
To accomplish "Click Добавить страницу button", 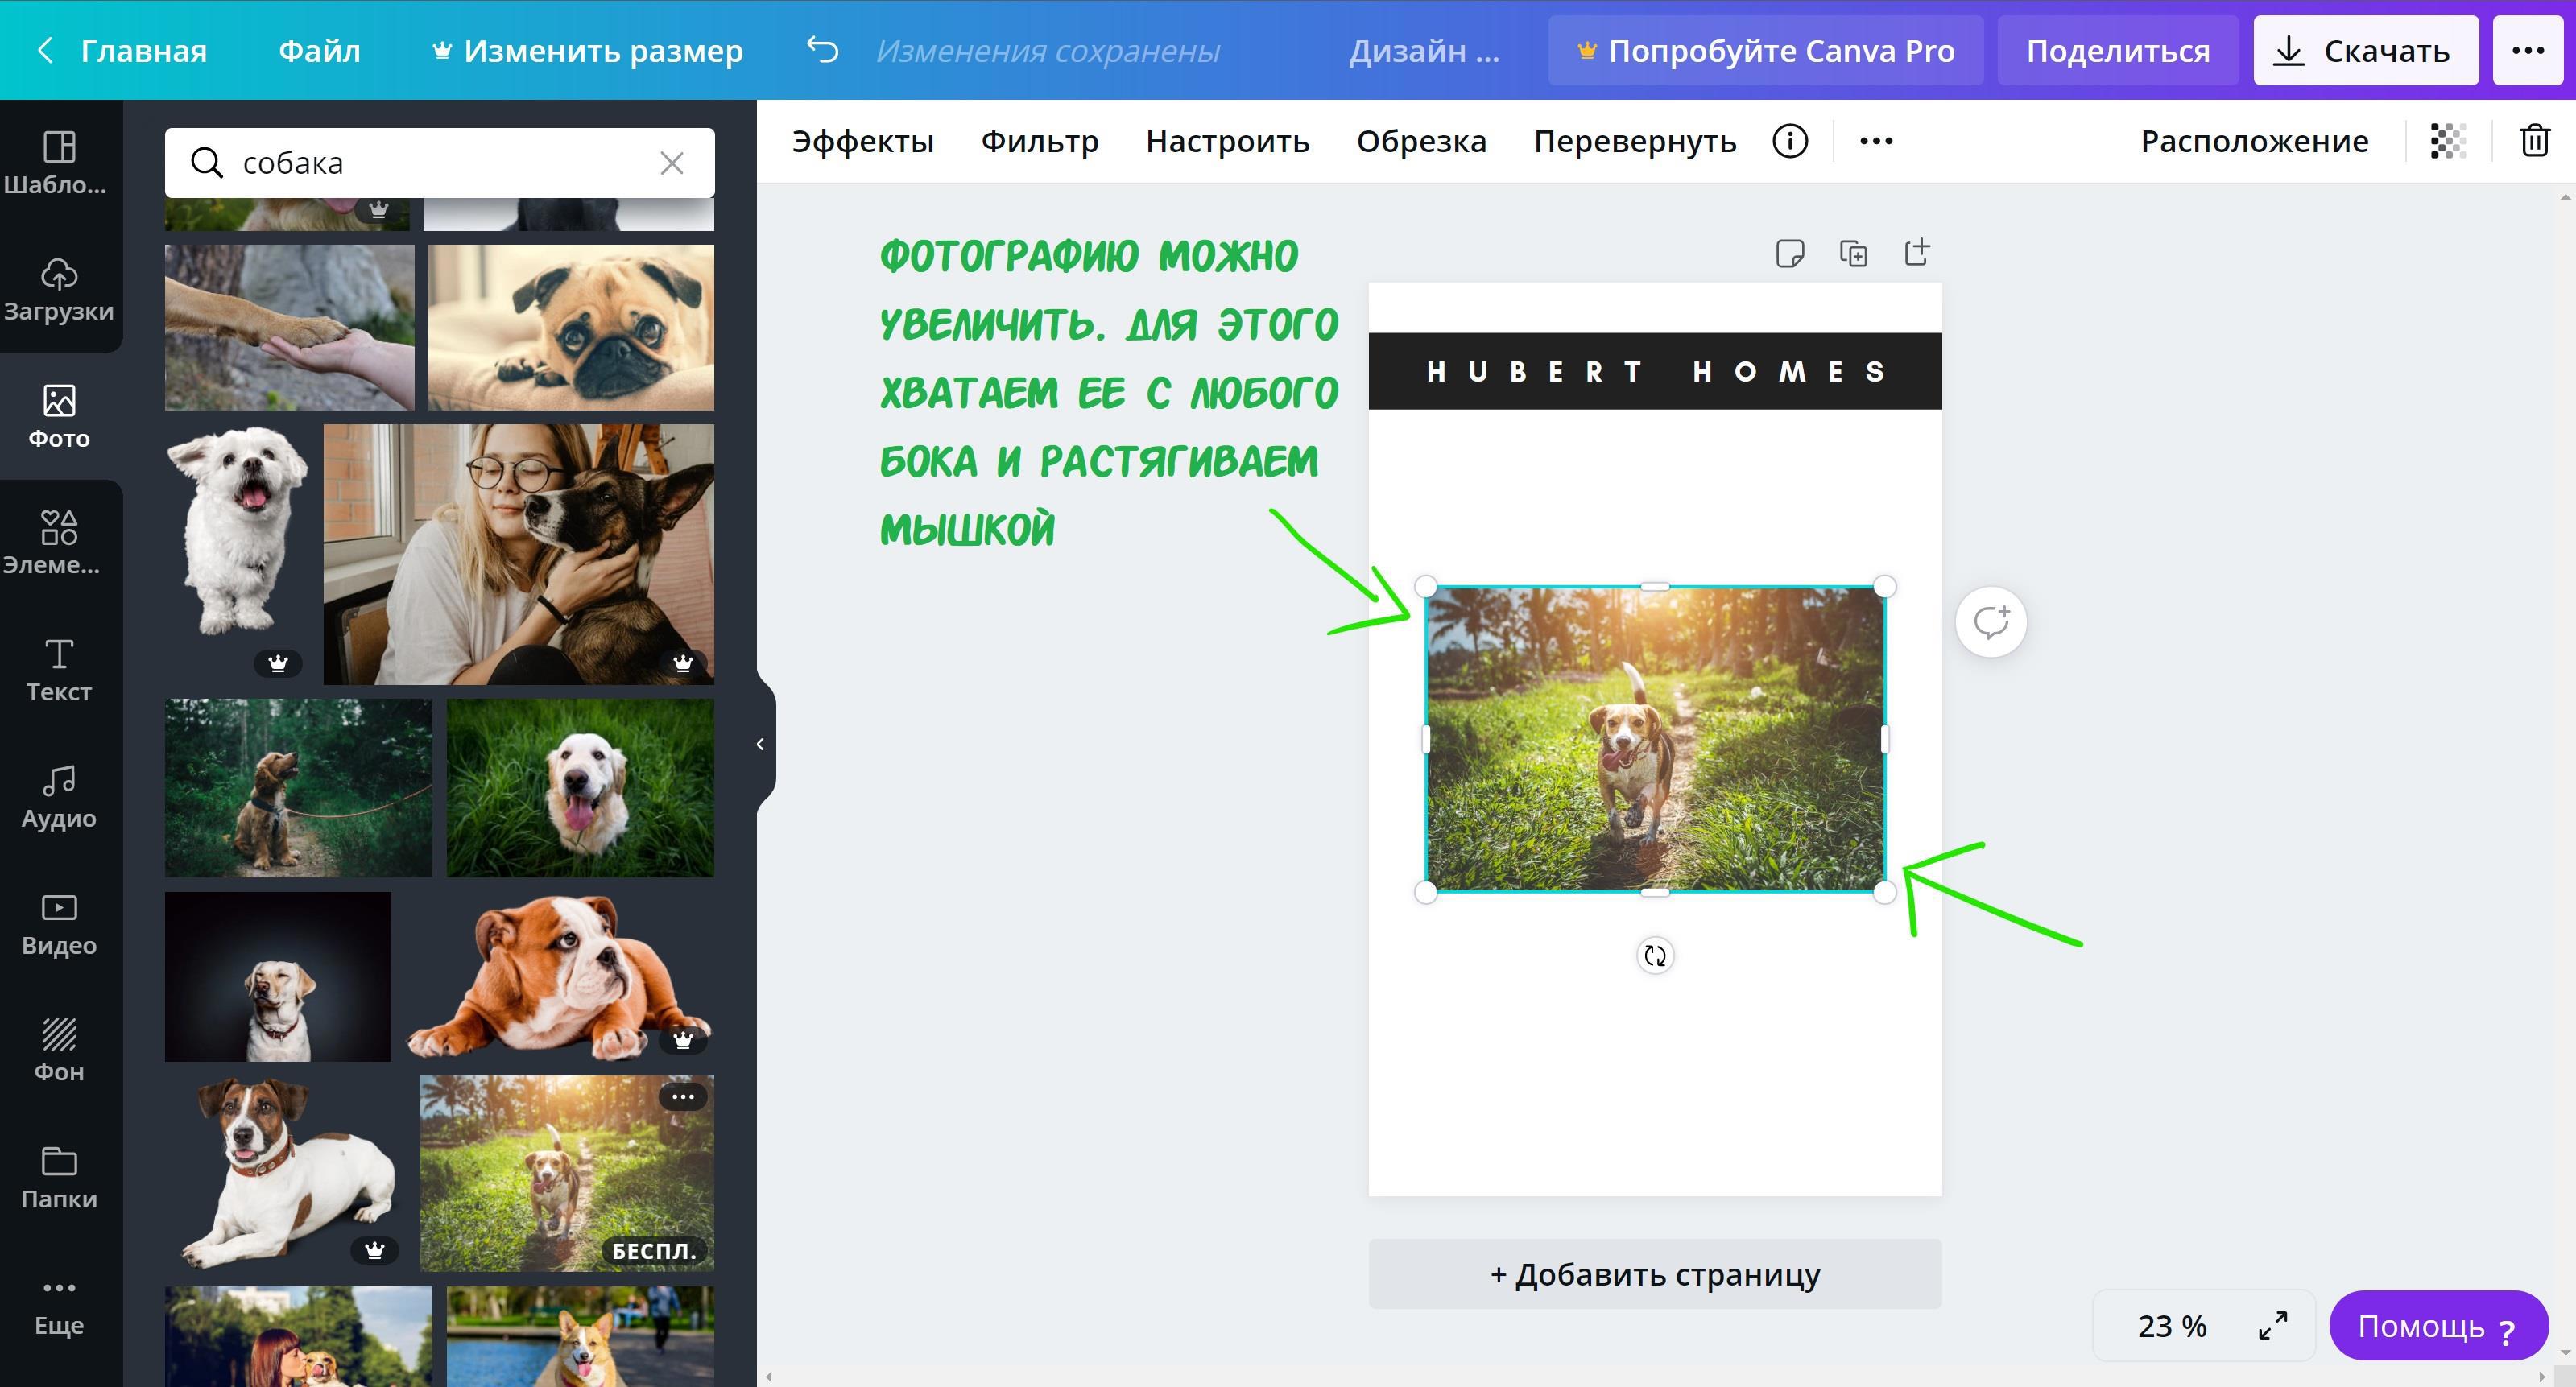I will 1655,1274.
